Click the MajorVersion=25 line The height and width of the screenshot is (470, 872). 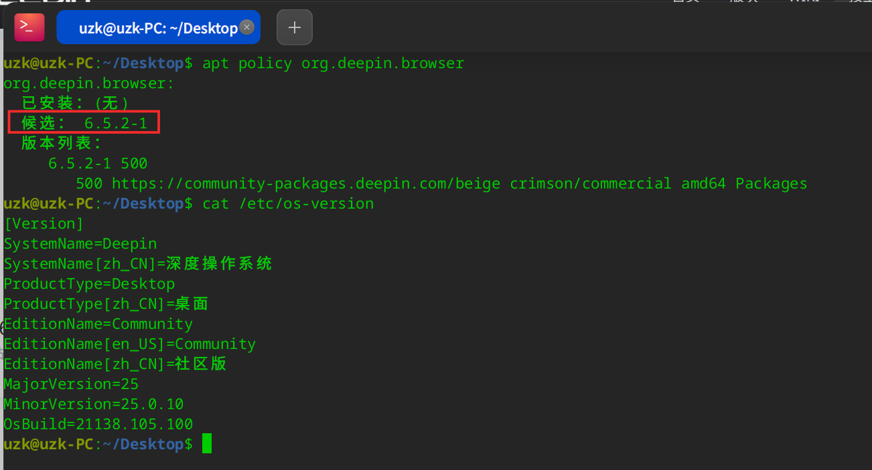(71, 384)
